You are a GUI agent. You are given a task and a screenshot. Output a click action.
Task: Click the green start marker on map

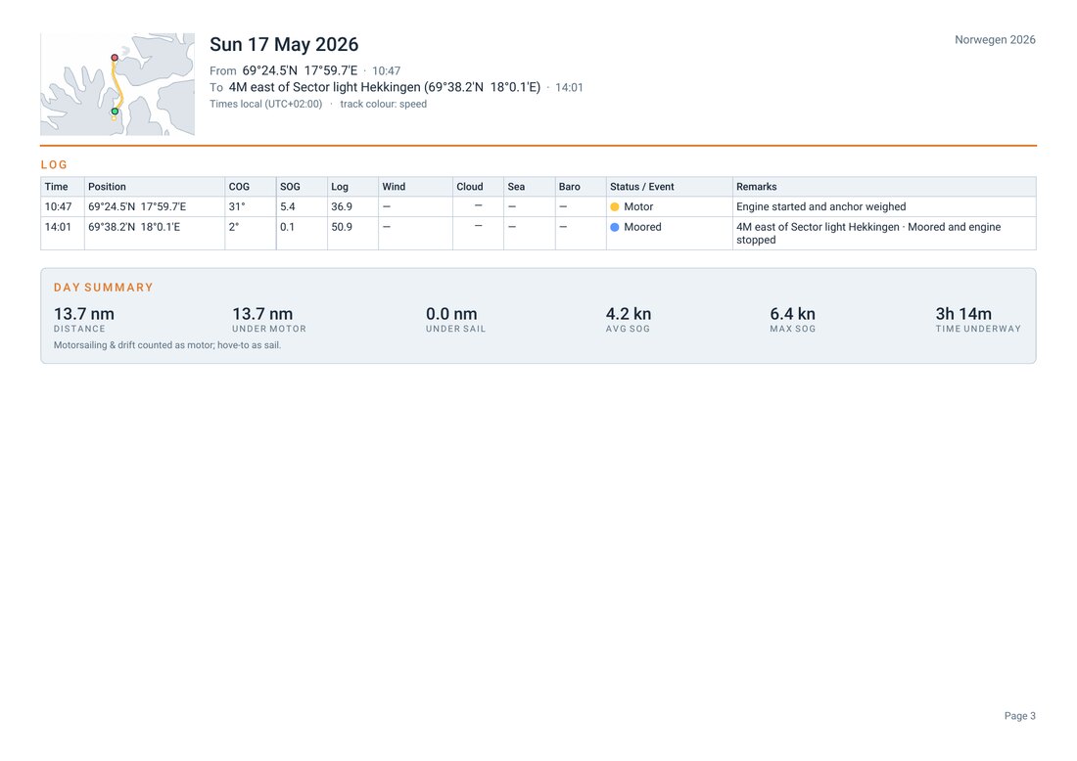click(115, 112)
